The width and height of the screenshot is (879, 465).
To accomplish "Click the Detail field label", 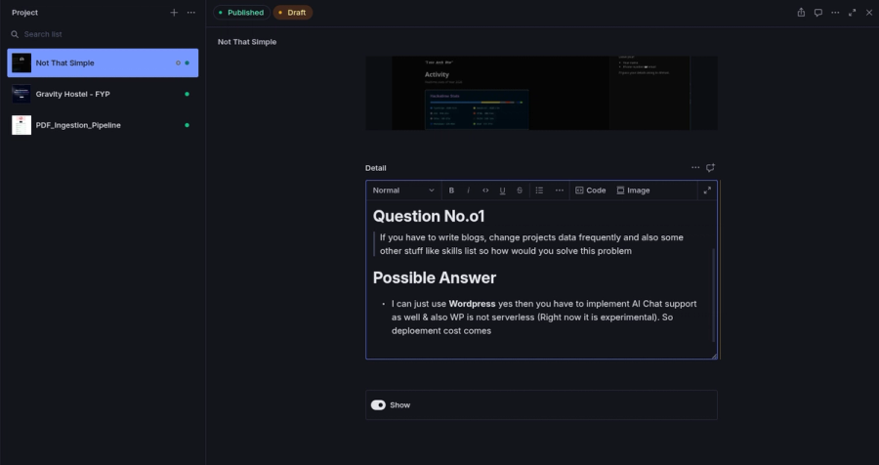I will (376, 168).
